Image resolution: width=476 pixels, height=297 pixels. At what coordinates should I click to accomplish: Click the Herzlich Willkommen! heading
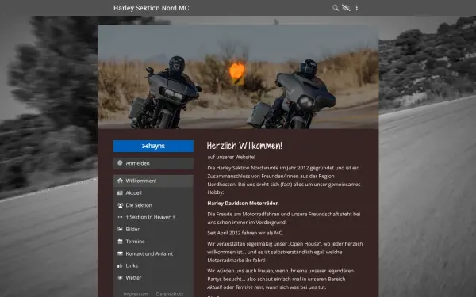(x=244, y=146)
